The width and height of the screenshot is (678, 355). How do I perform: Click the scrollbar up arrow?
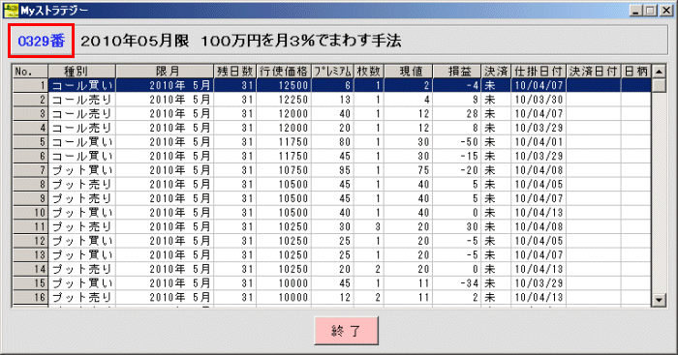pos(658,72)
